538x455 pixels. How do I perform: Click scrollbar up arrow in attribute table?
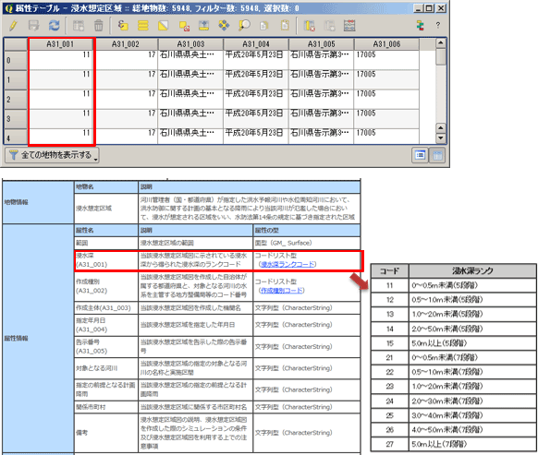click(x=441, y=43)
